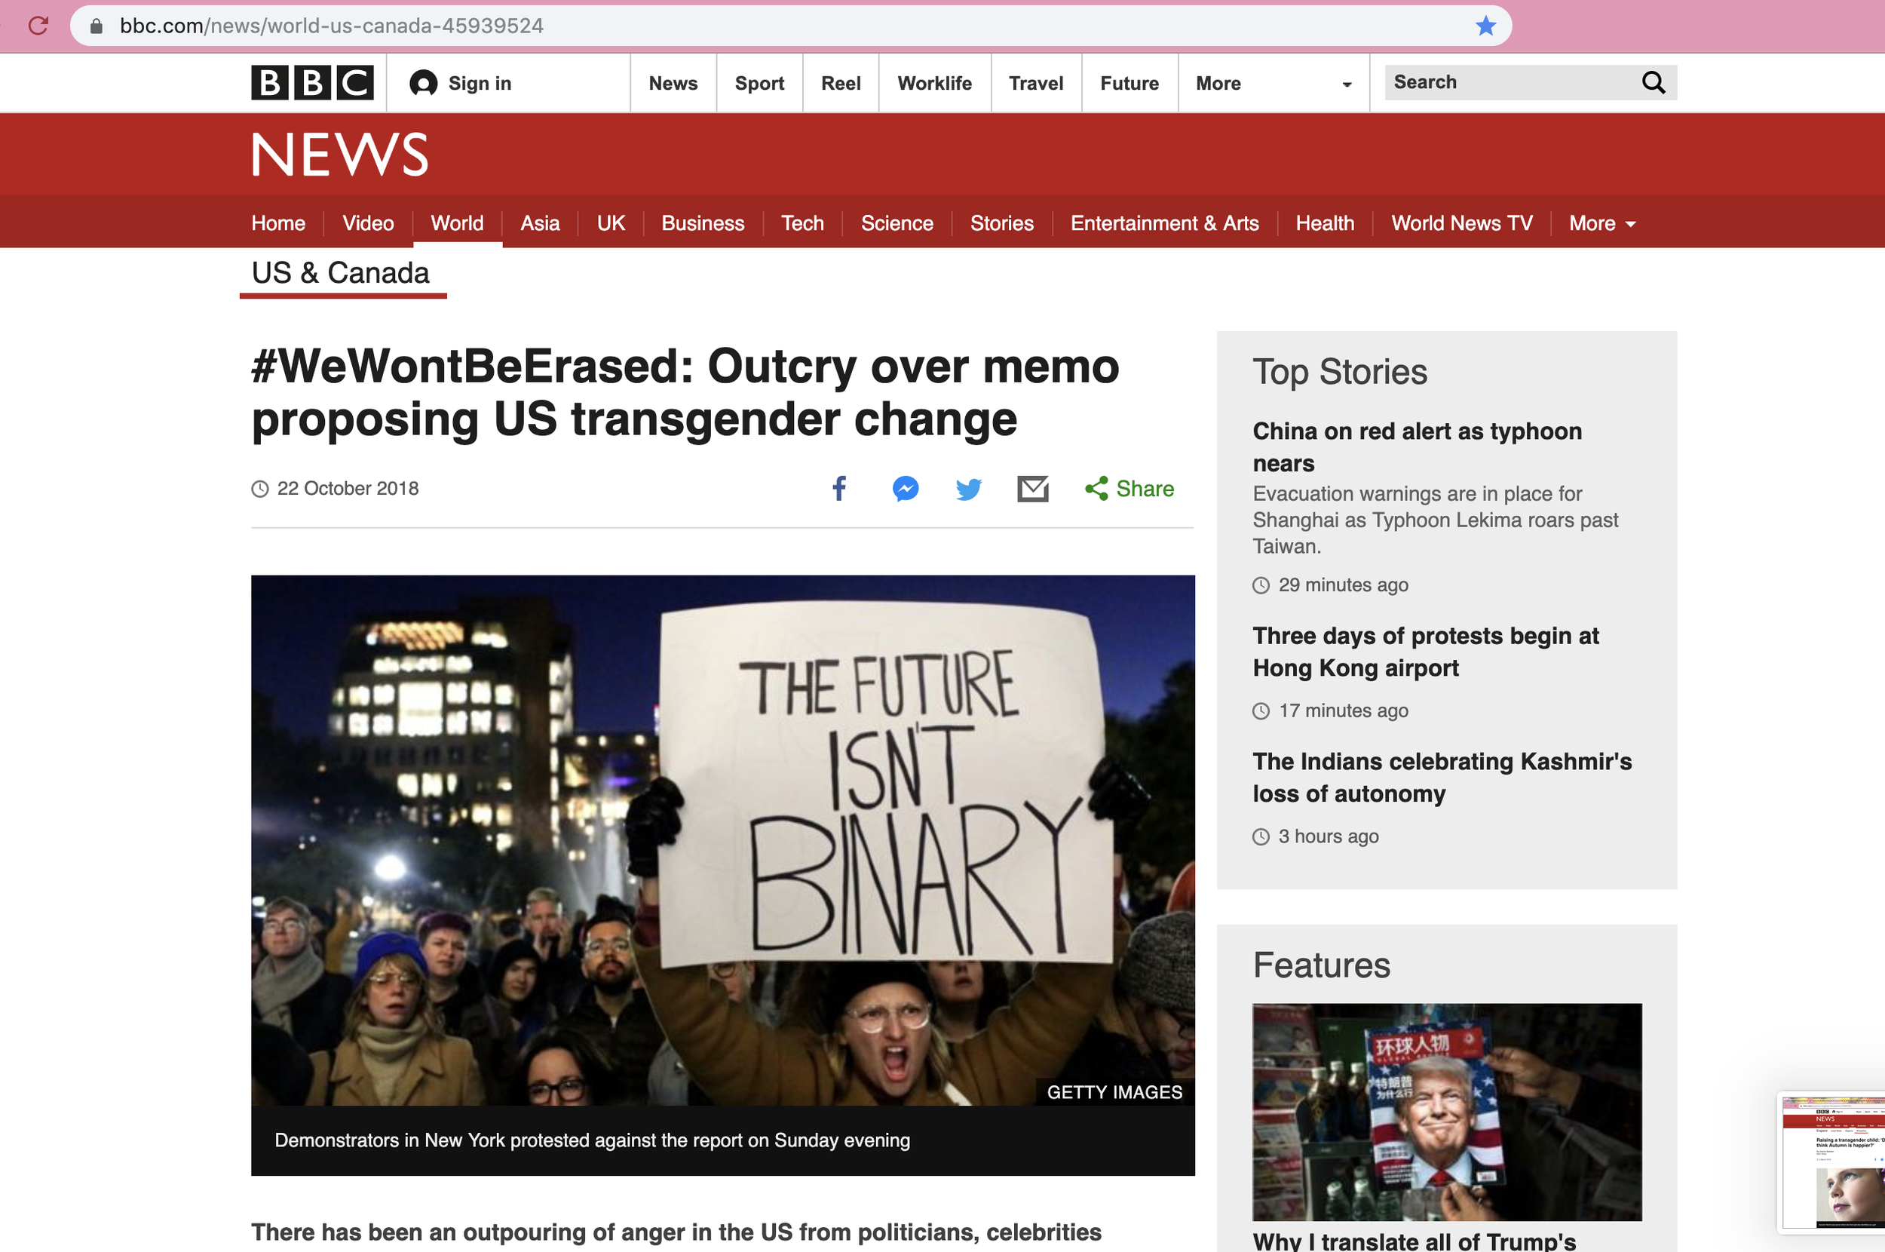Open Reel in the top navigation
This screenshot has height=1252, width=1885.
coord(841,83)
